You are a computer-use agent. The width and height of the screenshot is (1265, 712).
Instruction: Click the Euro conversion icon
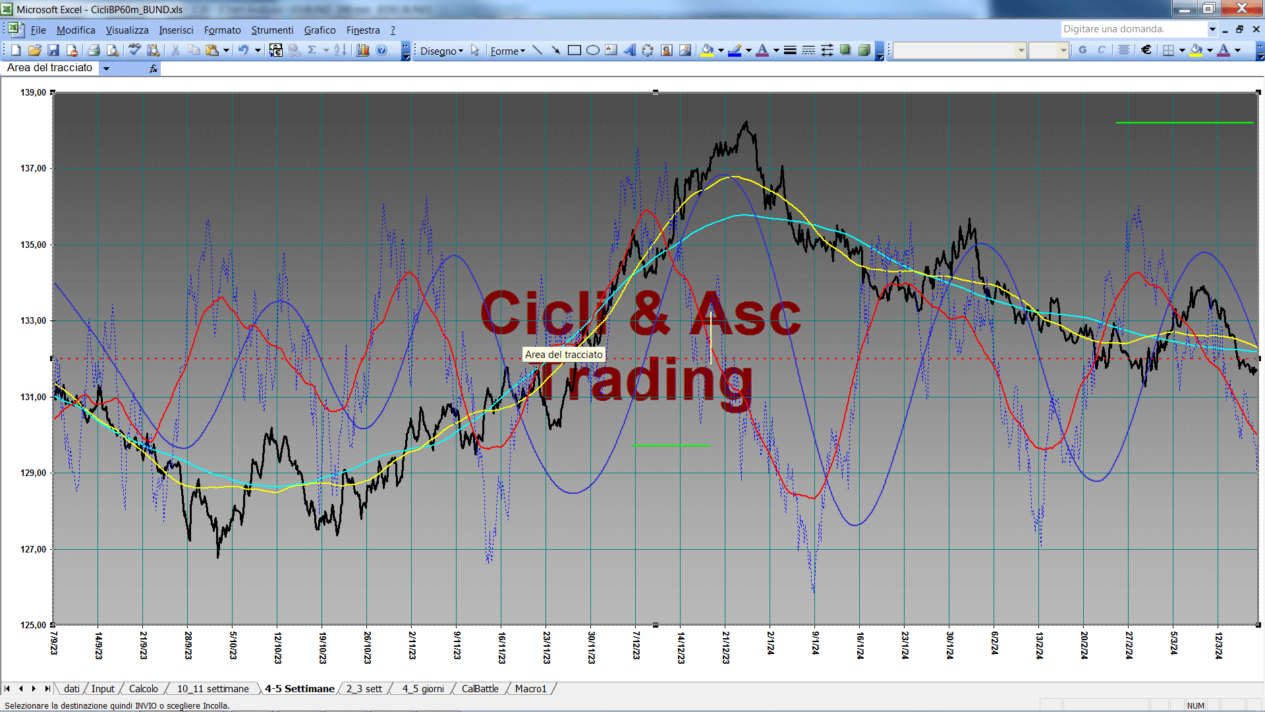pyautogui.click(x=275, y=50)
